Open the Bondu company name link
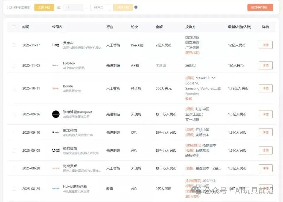This screenshot has height=202, width=283. [68, 86]
